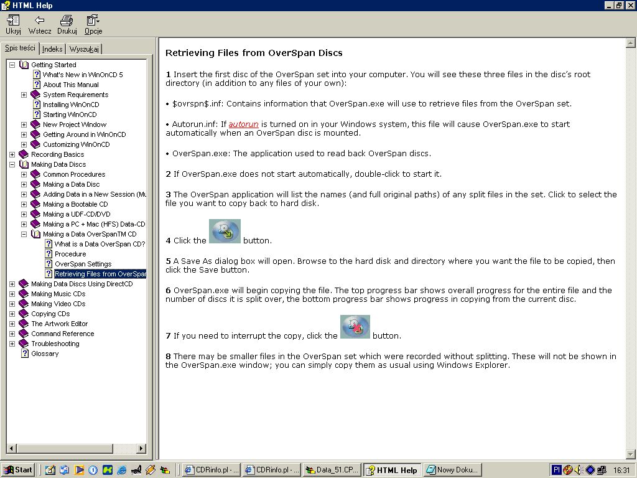Click the Pl language indicator in tray

point(557,470)
